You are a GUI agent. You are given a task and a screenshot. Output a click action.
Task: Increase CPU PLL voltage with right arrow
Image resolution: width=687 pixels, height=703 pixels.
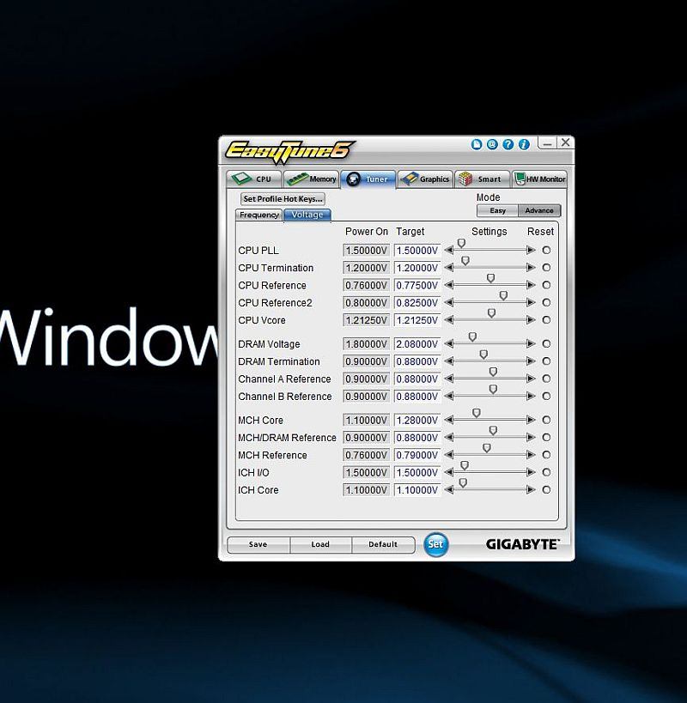531,250
